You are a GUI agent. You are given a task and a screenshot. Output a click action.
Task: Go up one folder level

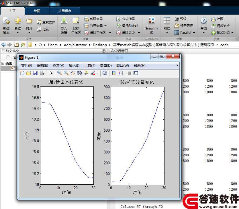[x=16, y=45]
